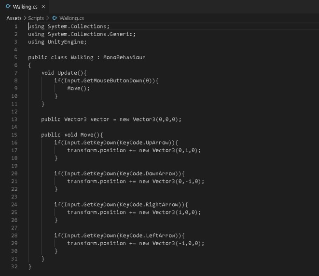Click 'KeyCode.UpArrow' text
This screenshot has height=276, width=319.
pos(144,143)
